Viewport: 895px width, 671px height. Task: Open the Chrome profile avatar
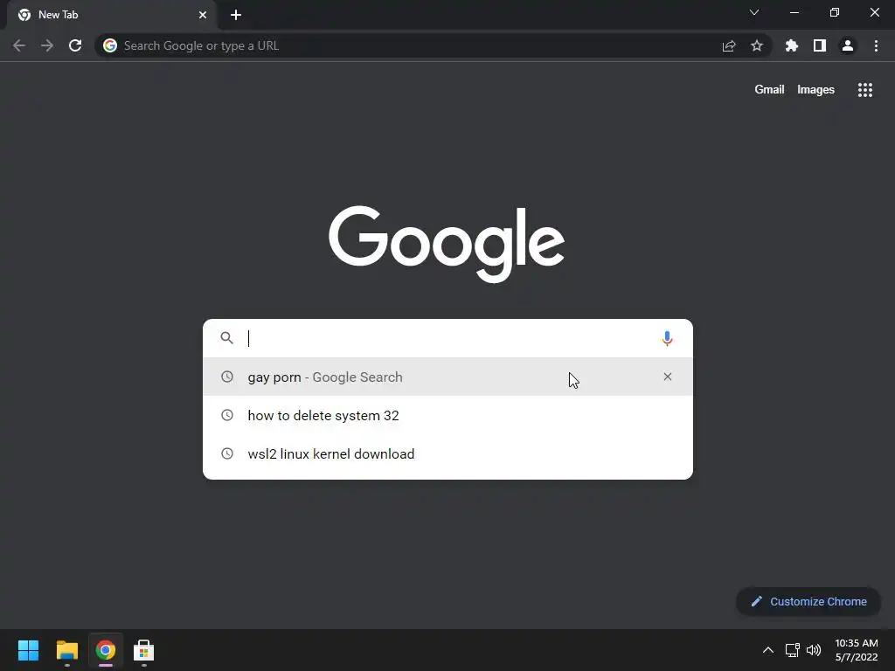[x=848, y=45]
